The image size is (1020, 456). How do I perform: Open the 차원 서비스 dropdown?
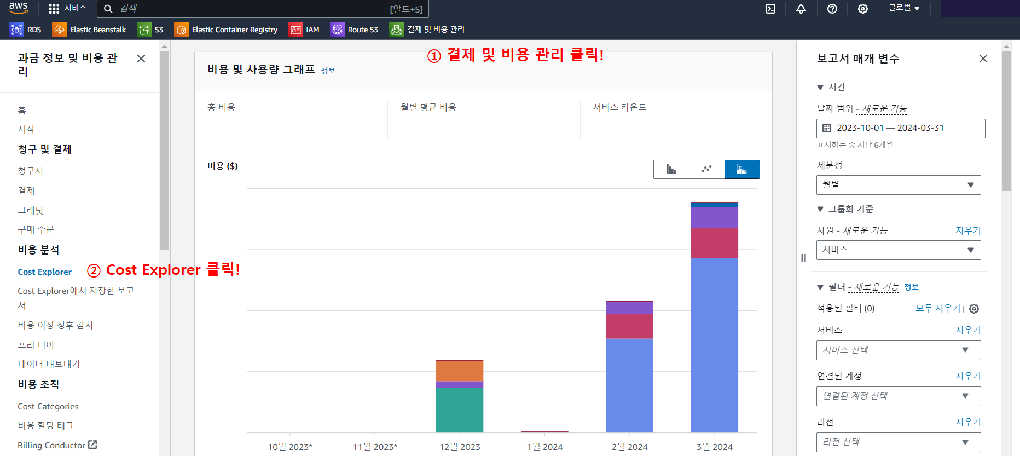(x=899, y=250)
